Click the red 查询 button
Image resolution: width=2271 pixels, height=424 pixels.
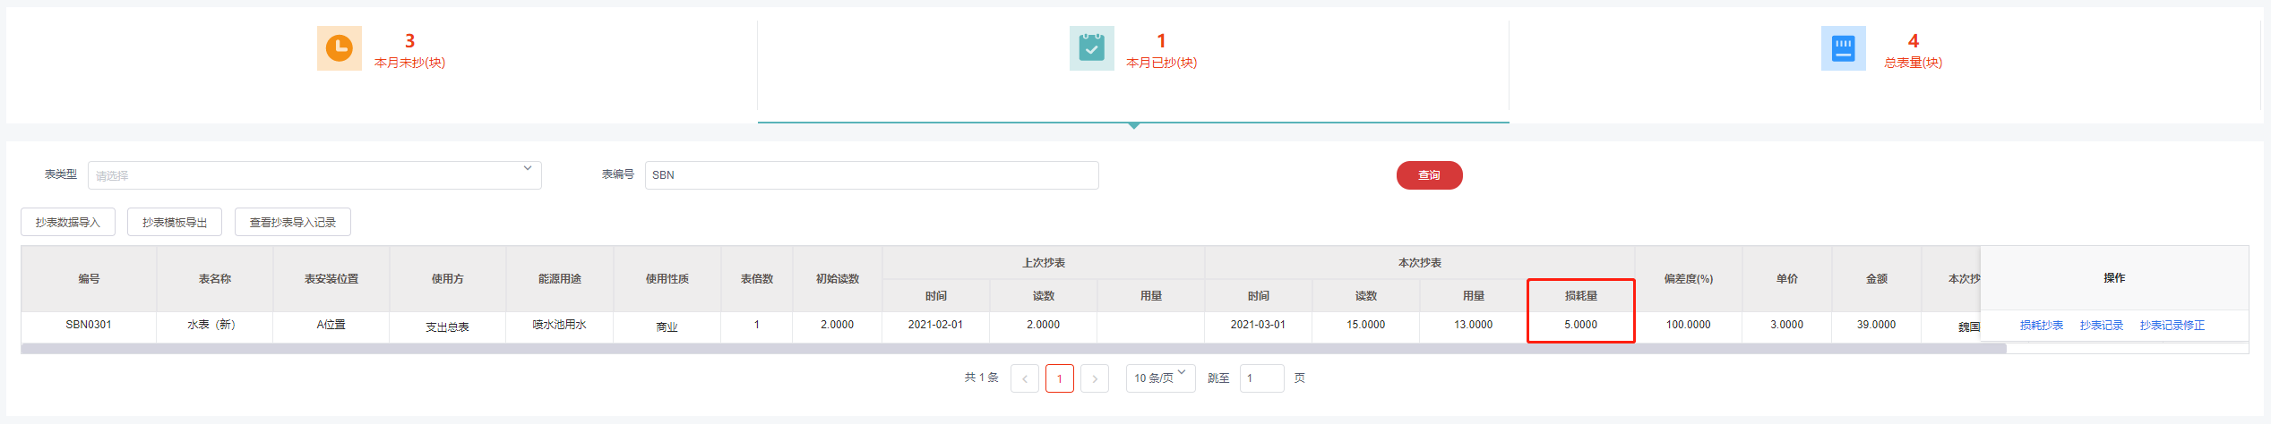coord(1429,175)
